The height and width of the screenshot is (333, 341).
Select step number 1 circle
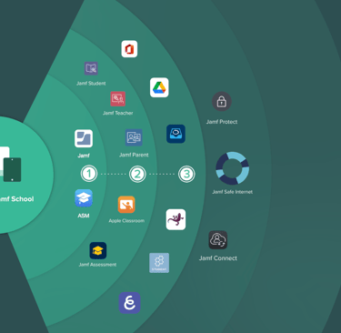click(x=89, y=174)
